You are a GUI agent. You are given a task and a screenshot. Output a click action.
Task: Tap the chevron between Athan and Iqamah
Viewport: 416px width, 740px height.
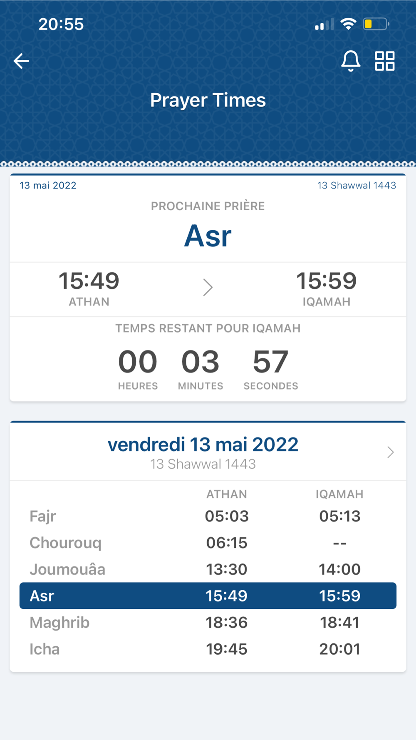click(x=208, y=288)
